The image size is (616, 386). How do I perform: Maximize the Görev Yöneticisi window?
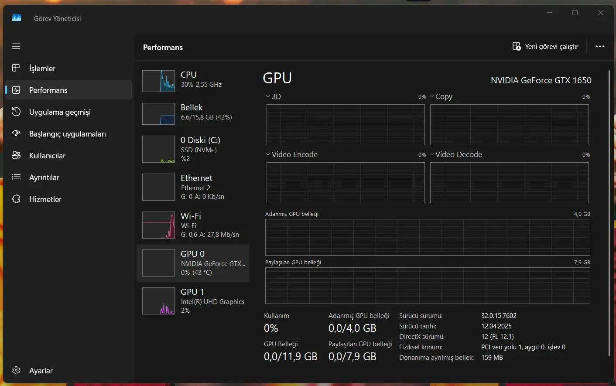click(575, 13)
